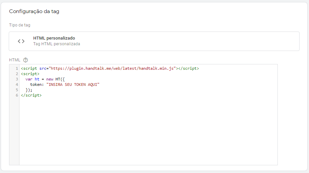This screenshot has height=173, width=309.
Task: Click the handtalk.min.js script URL on line 1
Action: click(112, 68)
